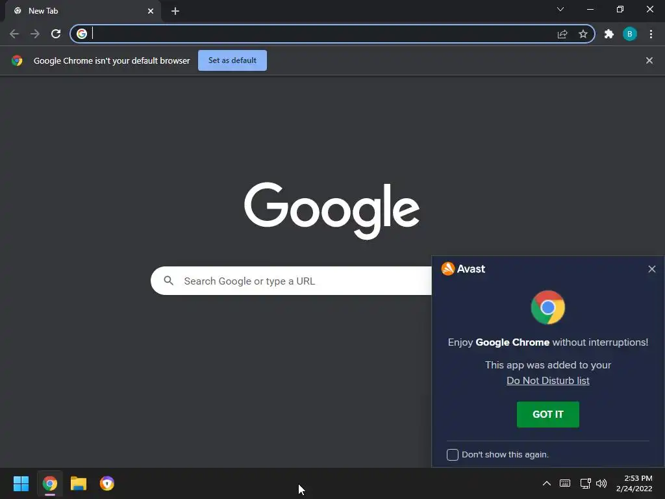Restore down the Chrome window
Viewport: 665px width, 499px height.
pyautogui.click(x=620, y=9)
